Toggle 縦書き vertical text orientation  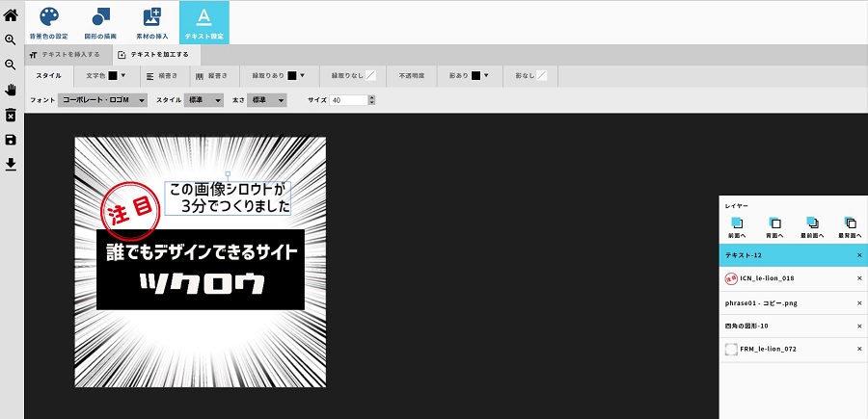tap(212, 75)
